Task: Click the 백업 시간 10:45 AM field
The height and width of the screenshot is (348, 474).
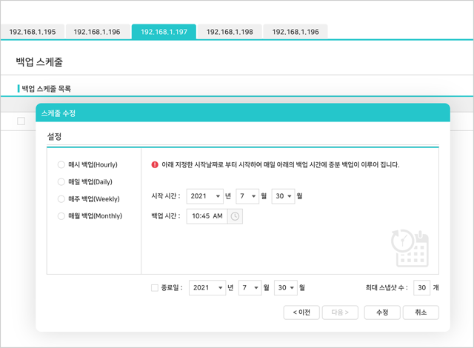Action: click(x=206, y=216)
